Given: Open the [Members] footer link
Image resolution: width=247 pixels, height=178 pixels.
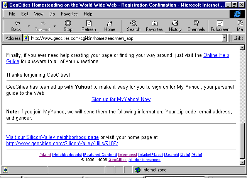Looking at the screenshot, I should tap(127, 155).
